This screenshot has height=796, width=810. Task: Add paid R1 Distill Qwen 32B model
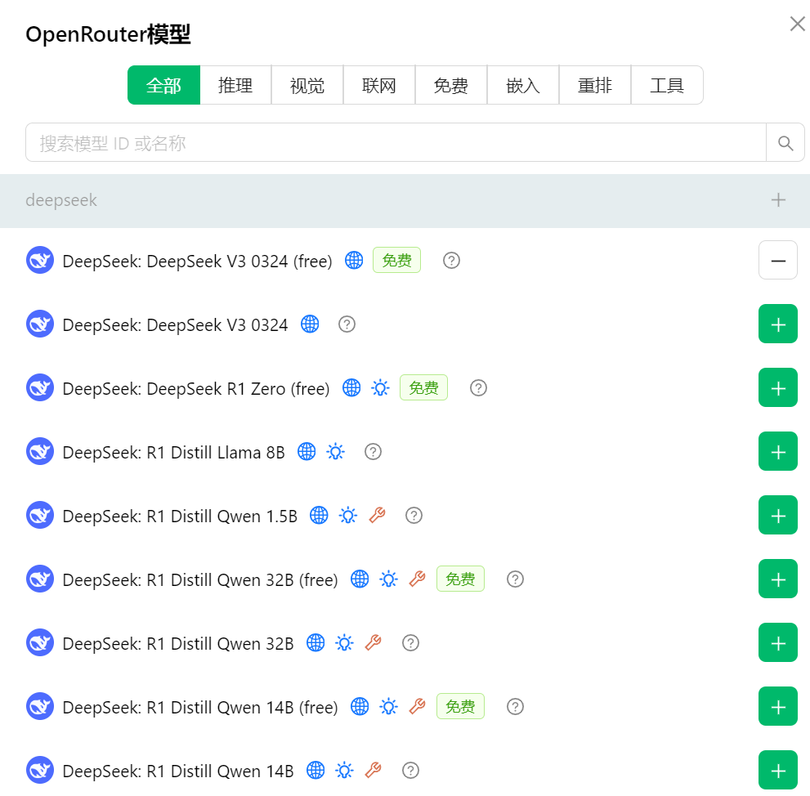(x=778, y=643)
